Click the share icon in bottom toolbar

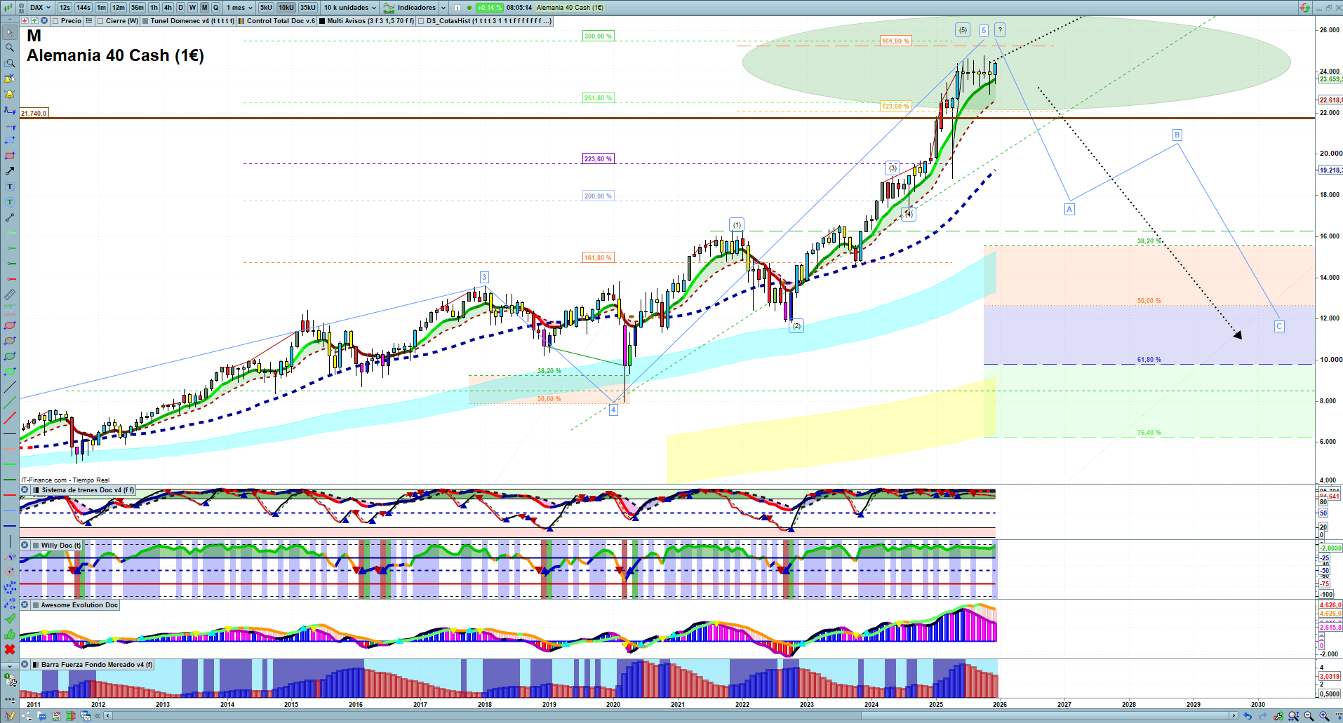pyautogui.click(x=27, y=716)
